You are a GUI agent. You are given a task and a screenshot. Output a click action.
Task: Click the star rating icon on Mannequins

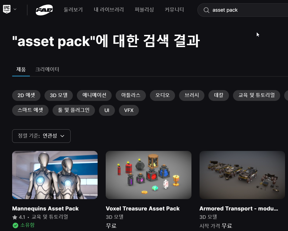click(15, 217)
